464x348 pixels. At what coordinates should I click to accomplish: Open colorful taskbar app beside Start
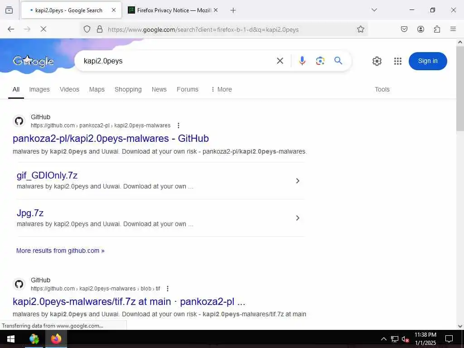34,339
